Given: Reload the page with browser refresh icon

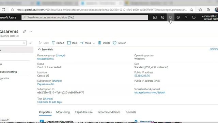Looking at the screenshot, I should (x=3, y=10).
